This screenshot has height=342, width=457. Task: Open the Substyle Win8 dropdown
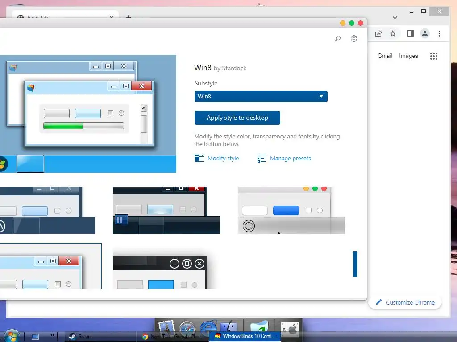tap(261, 96)
